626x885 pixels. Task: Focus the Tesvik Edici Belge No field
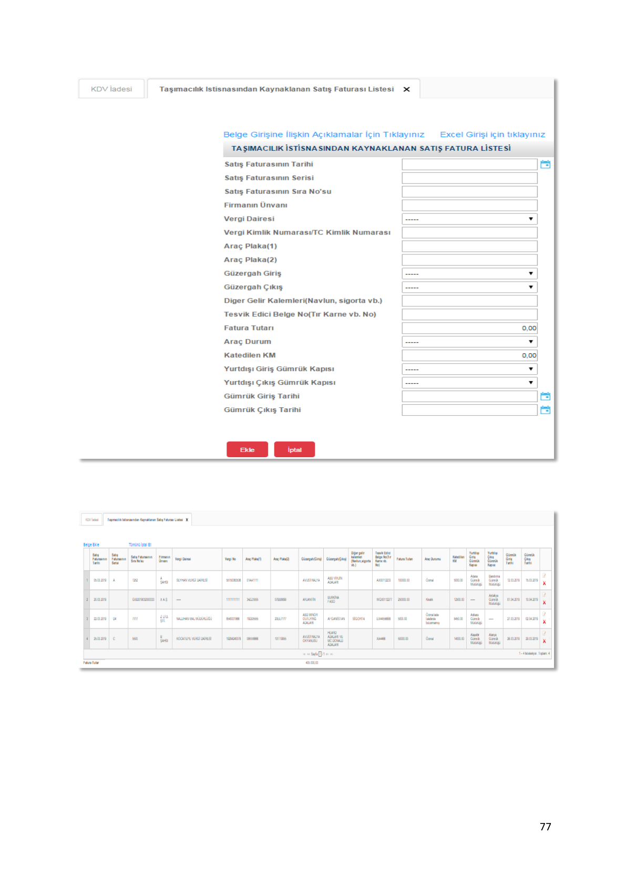pyautogui.click(x=469, y=315)
